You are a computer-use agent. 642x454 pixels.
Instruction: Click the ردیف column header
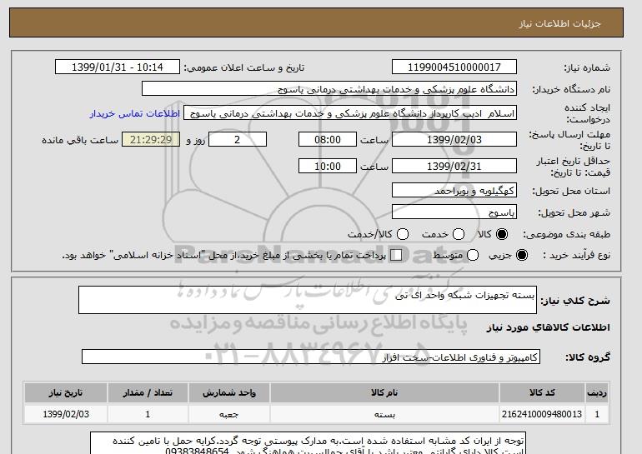(x=597, y=392)
